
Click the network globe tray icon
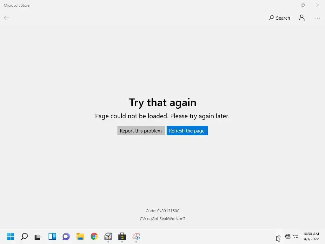[x=288, y=236]
